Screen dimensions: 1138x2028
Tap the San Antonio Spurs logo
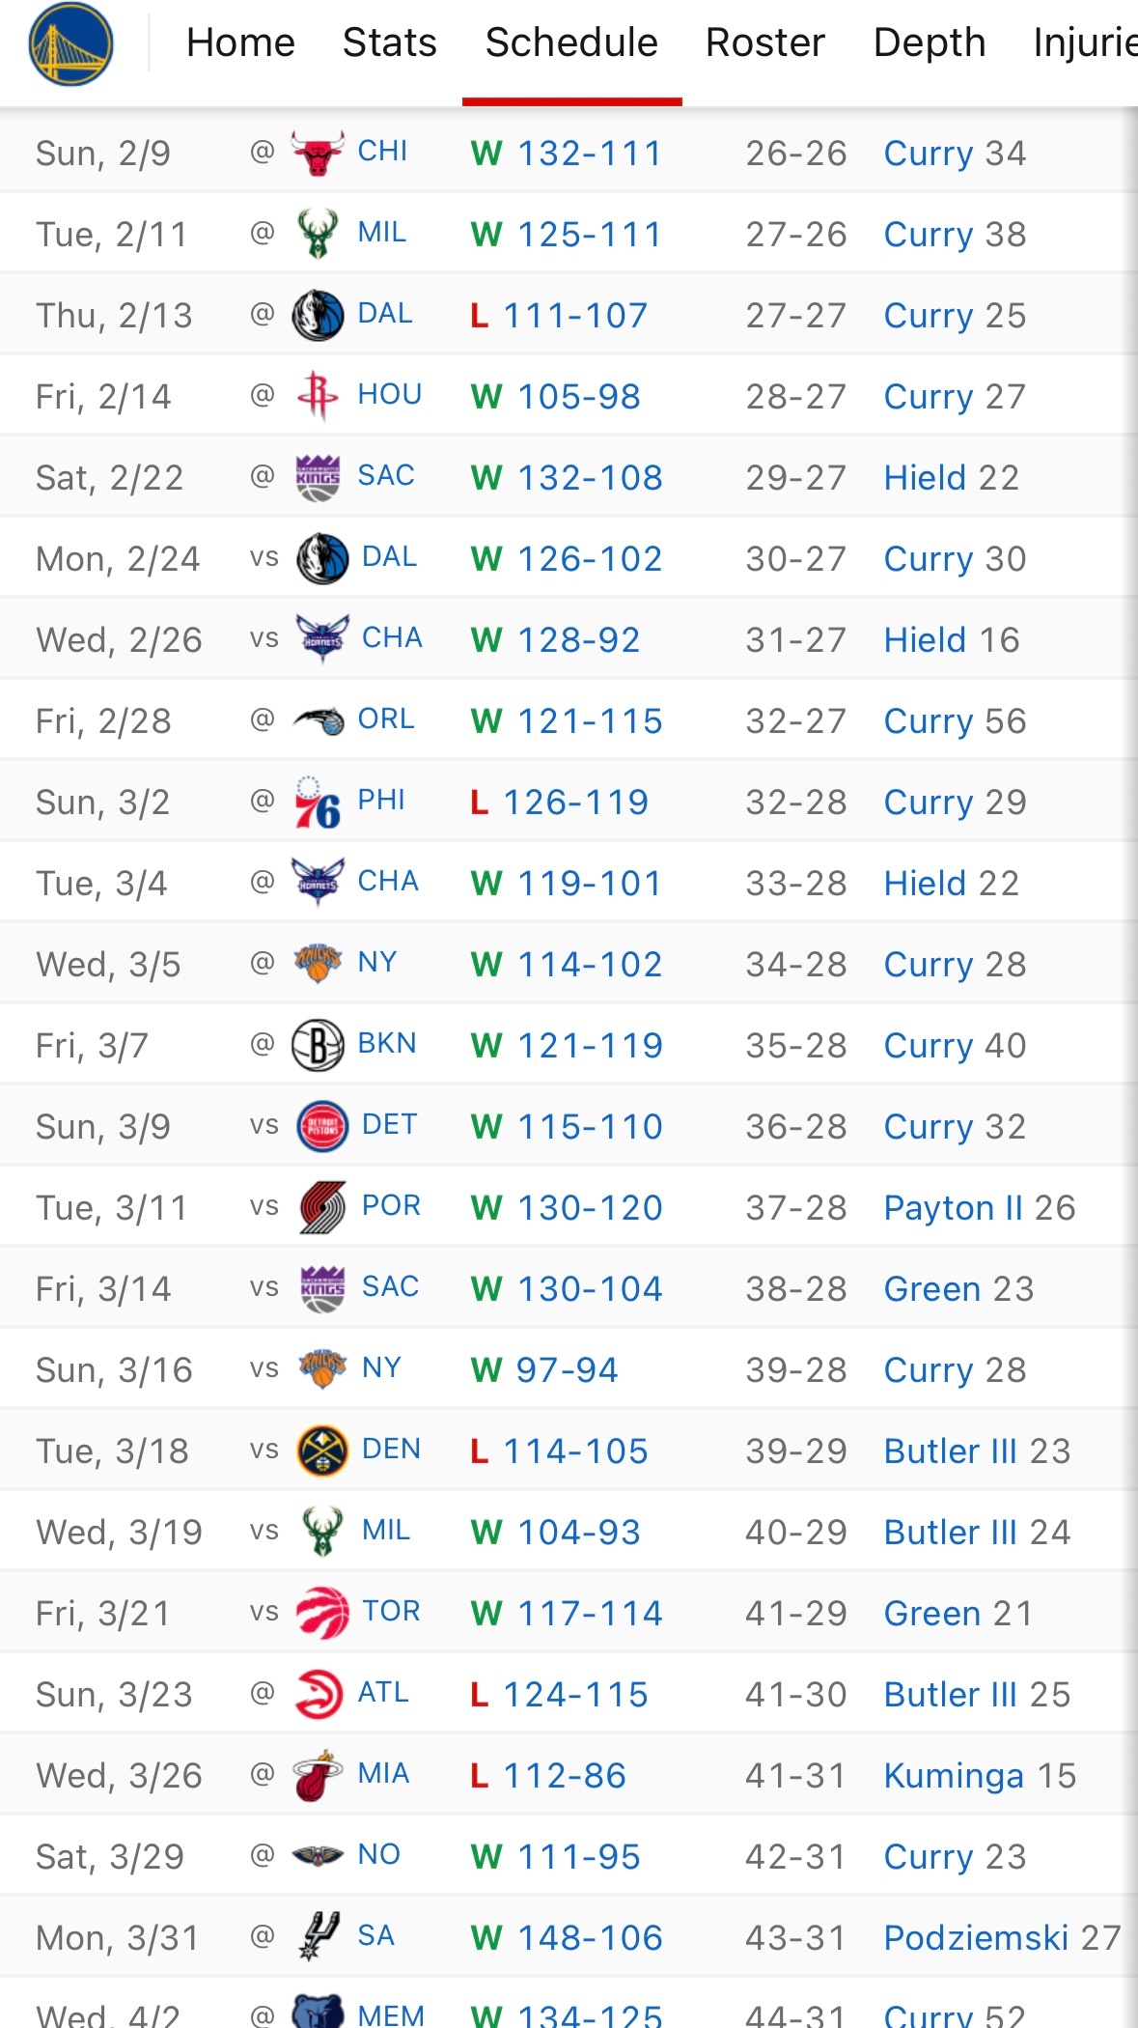(318, 1936)
